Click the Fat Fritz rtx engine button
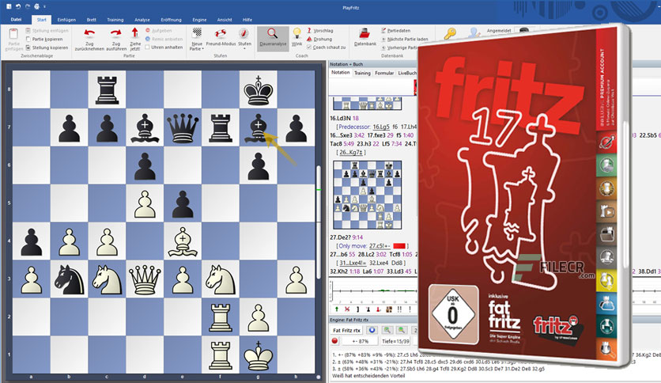The height and width of the screenshot is (383, 661). (346, 330)
